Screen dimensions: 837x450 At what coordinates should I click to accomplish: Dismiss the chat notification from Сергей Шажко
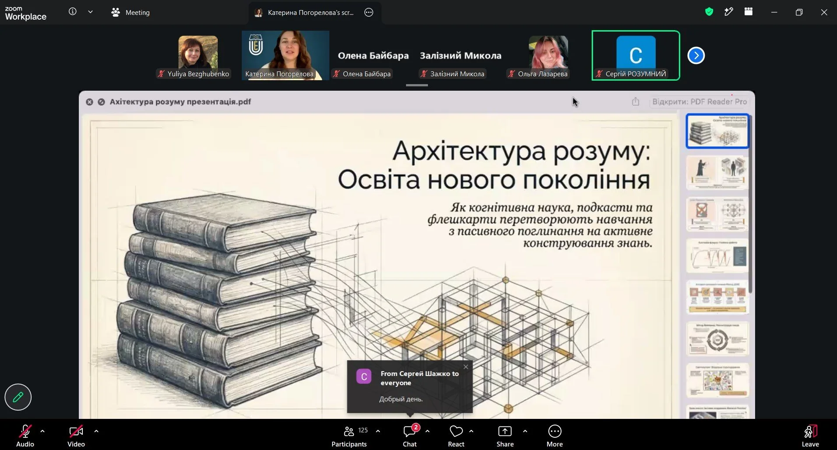[466, 367]
